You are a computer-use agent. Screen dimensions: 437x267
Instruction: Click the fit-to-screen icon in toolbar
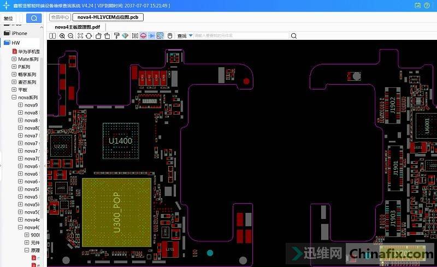[x=80, y=36]
